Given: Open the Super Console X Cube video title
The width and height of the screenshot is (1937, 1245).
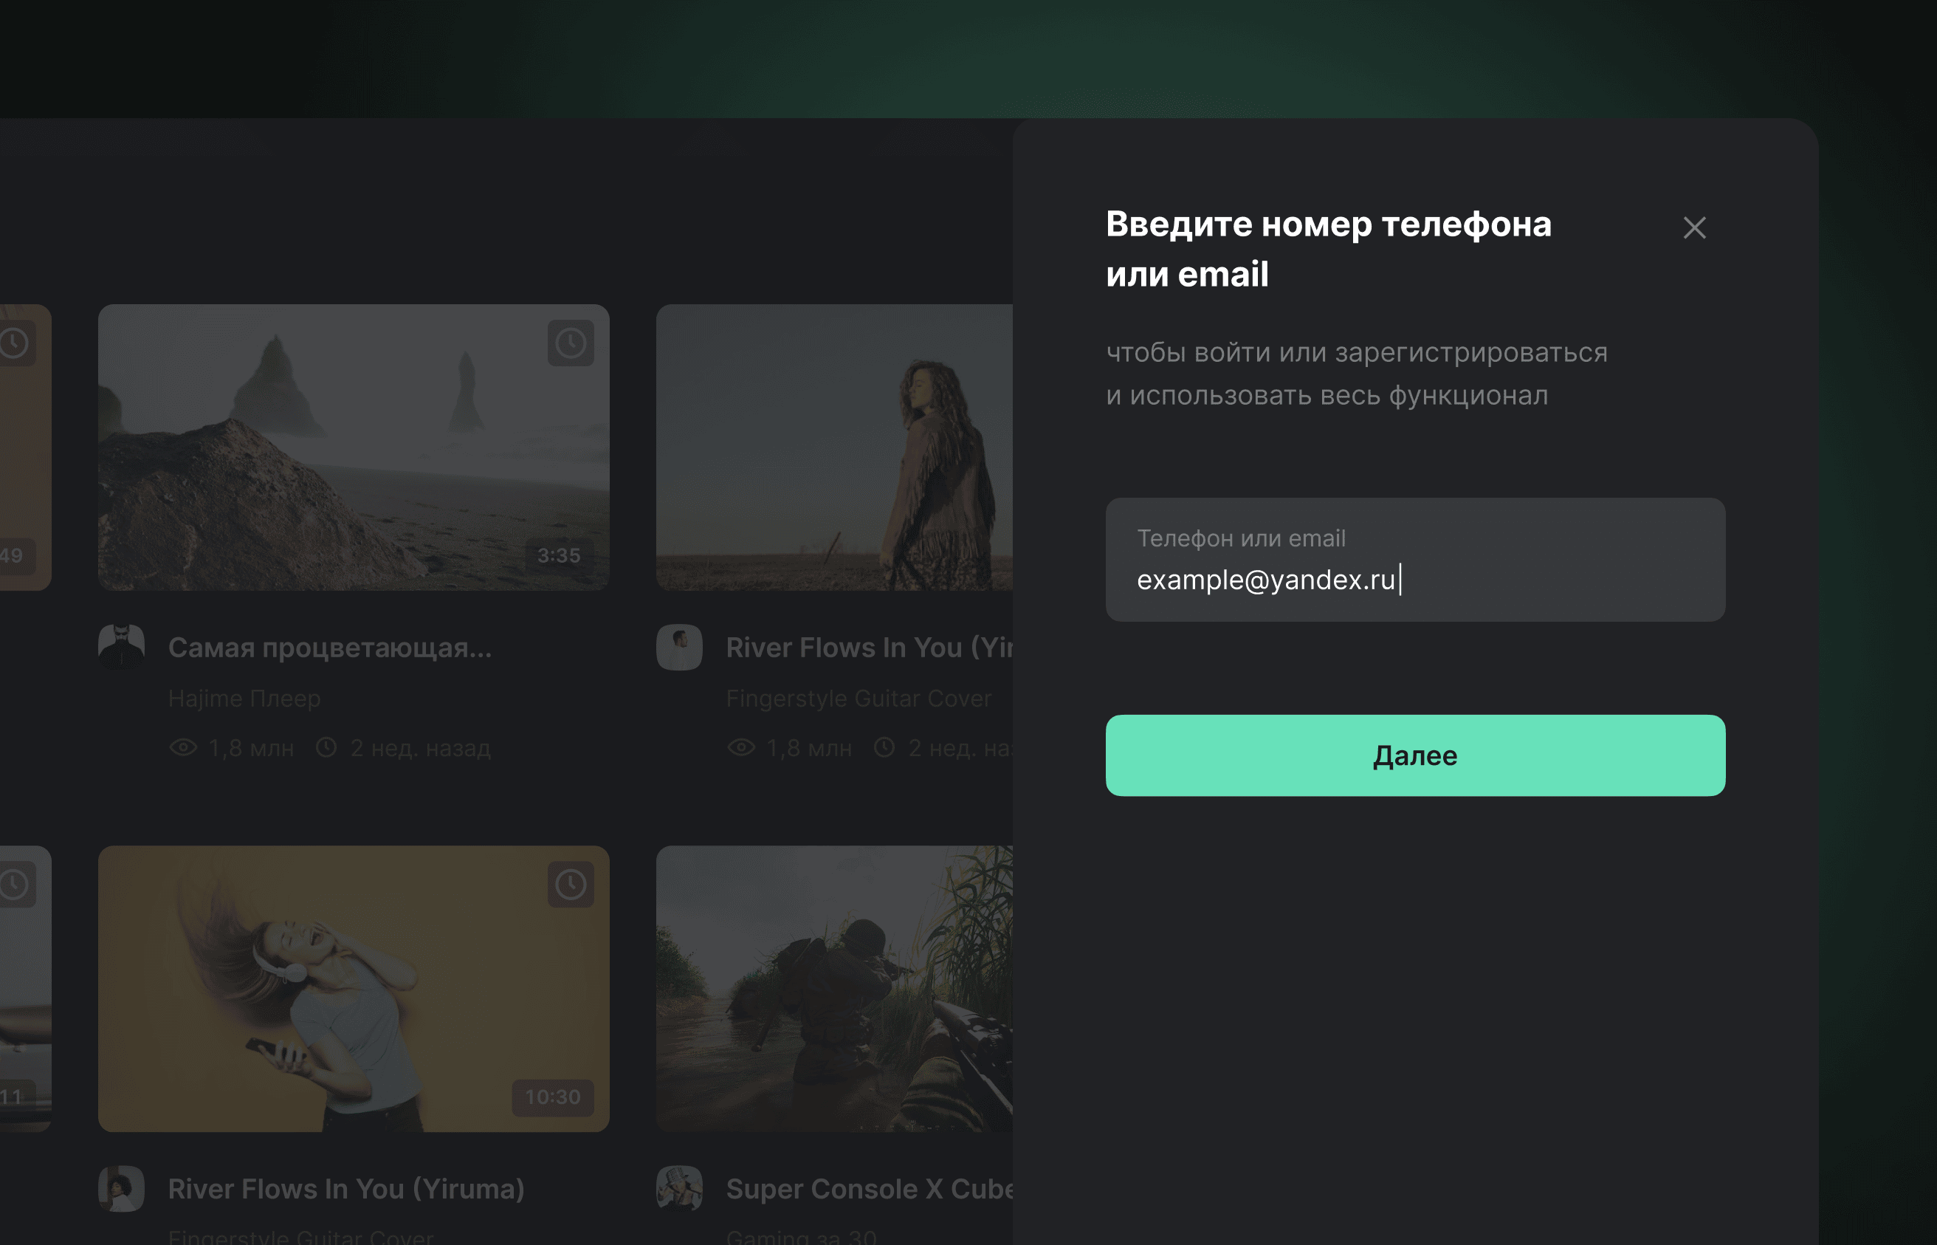Looking at the screenshot, I should tap(870, 1188).
